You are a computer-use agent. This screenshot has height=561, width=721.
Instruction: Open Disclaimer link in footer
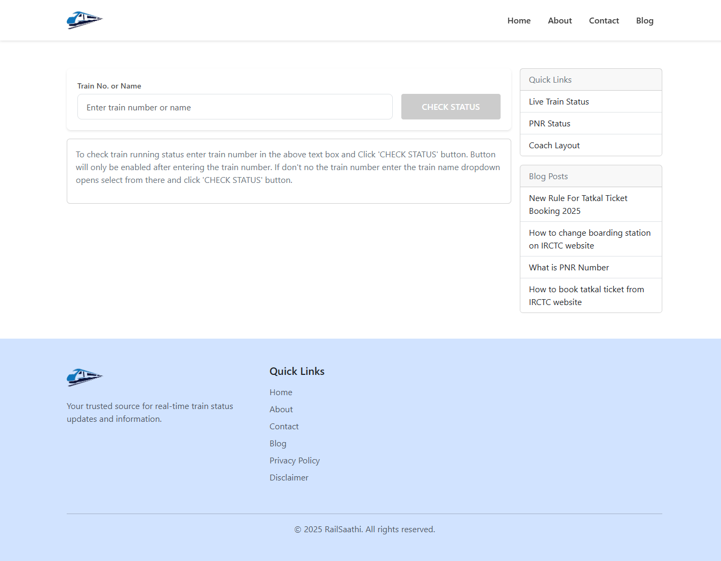pos(289,478)
